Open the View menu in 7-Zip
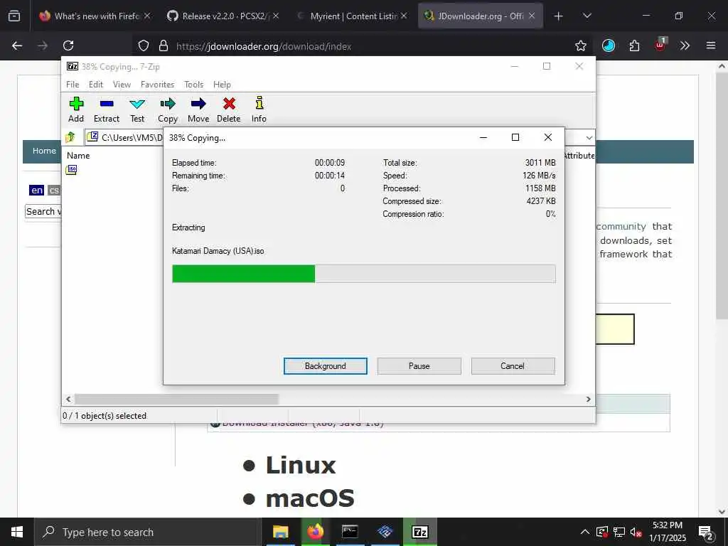The width and height of the screenshot is (728, 546). (122, 85)
